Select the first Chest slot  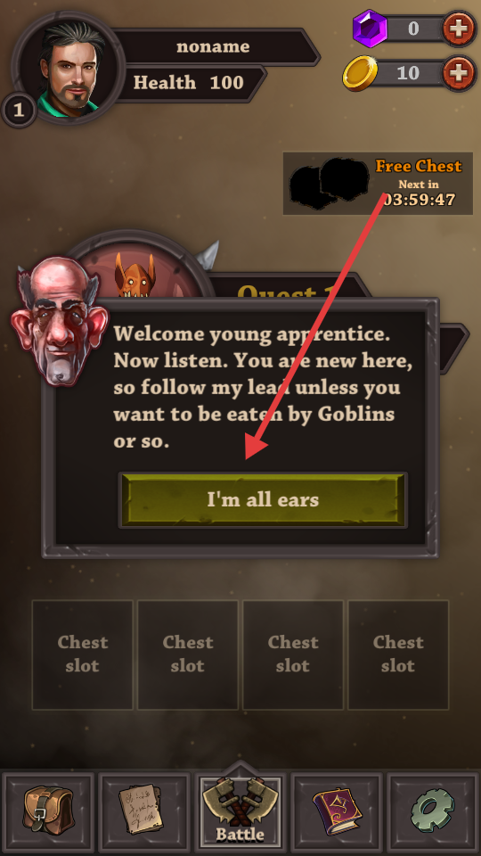(82, 654)
